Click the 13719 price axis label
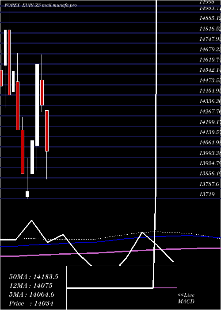The width and height of the screenshot is (221, 310). tap(207, 194)
